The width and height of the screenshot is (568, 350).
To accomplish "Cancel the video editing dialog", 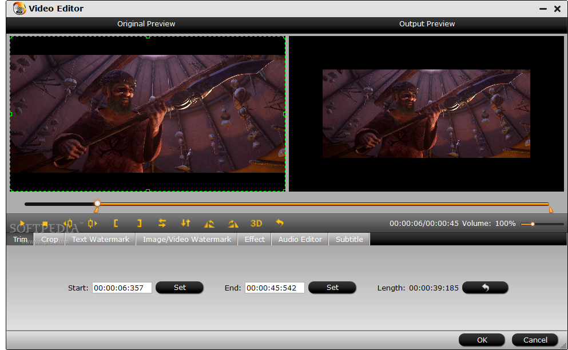I will click(535, 340).
